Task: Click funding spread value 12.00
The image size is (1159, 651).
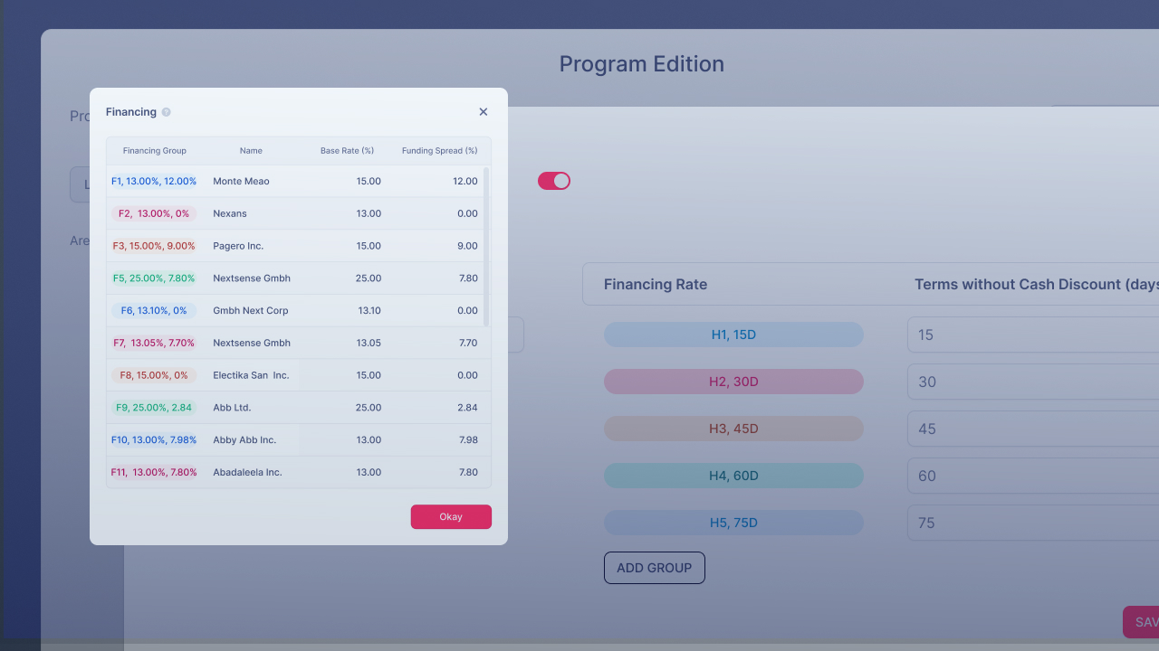Action: (x=465, y=182)
